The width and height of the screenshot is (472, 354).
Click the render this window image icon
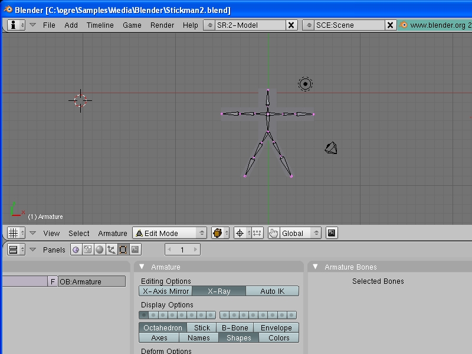(332, 233)
